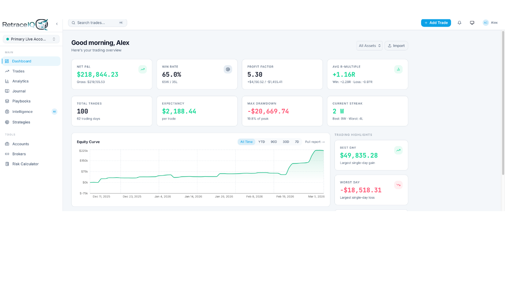Expand the Primary Live Account selector
This screenshot has width=505, height=302.
coord(31,40)
